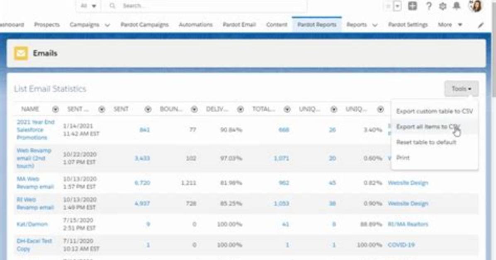Viewport: 496px width, 260px height.
Task: Open the DELIV... column options arrow
Action: tap(241, 109)
